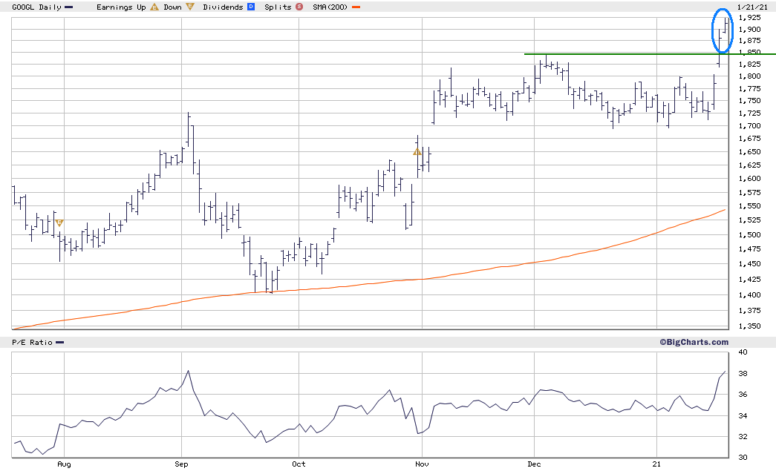Click the 1,350 price axis label
Screen dimensions: 776x471
pyautogui.click(x=750, y=326)
